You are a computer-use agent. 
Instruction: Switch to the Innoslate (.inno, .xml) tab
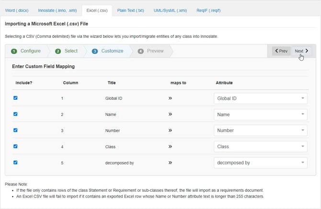[57, 11]
